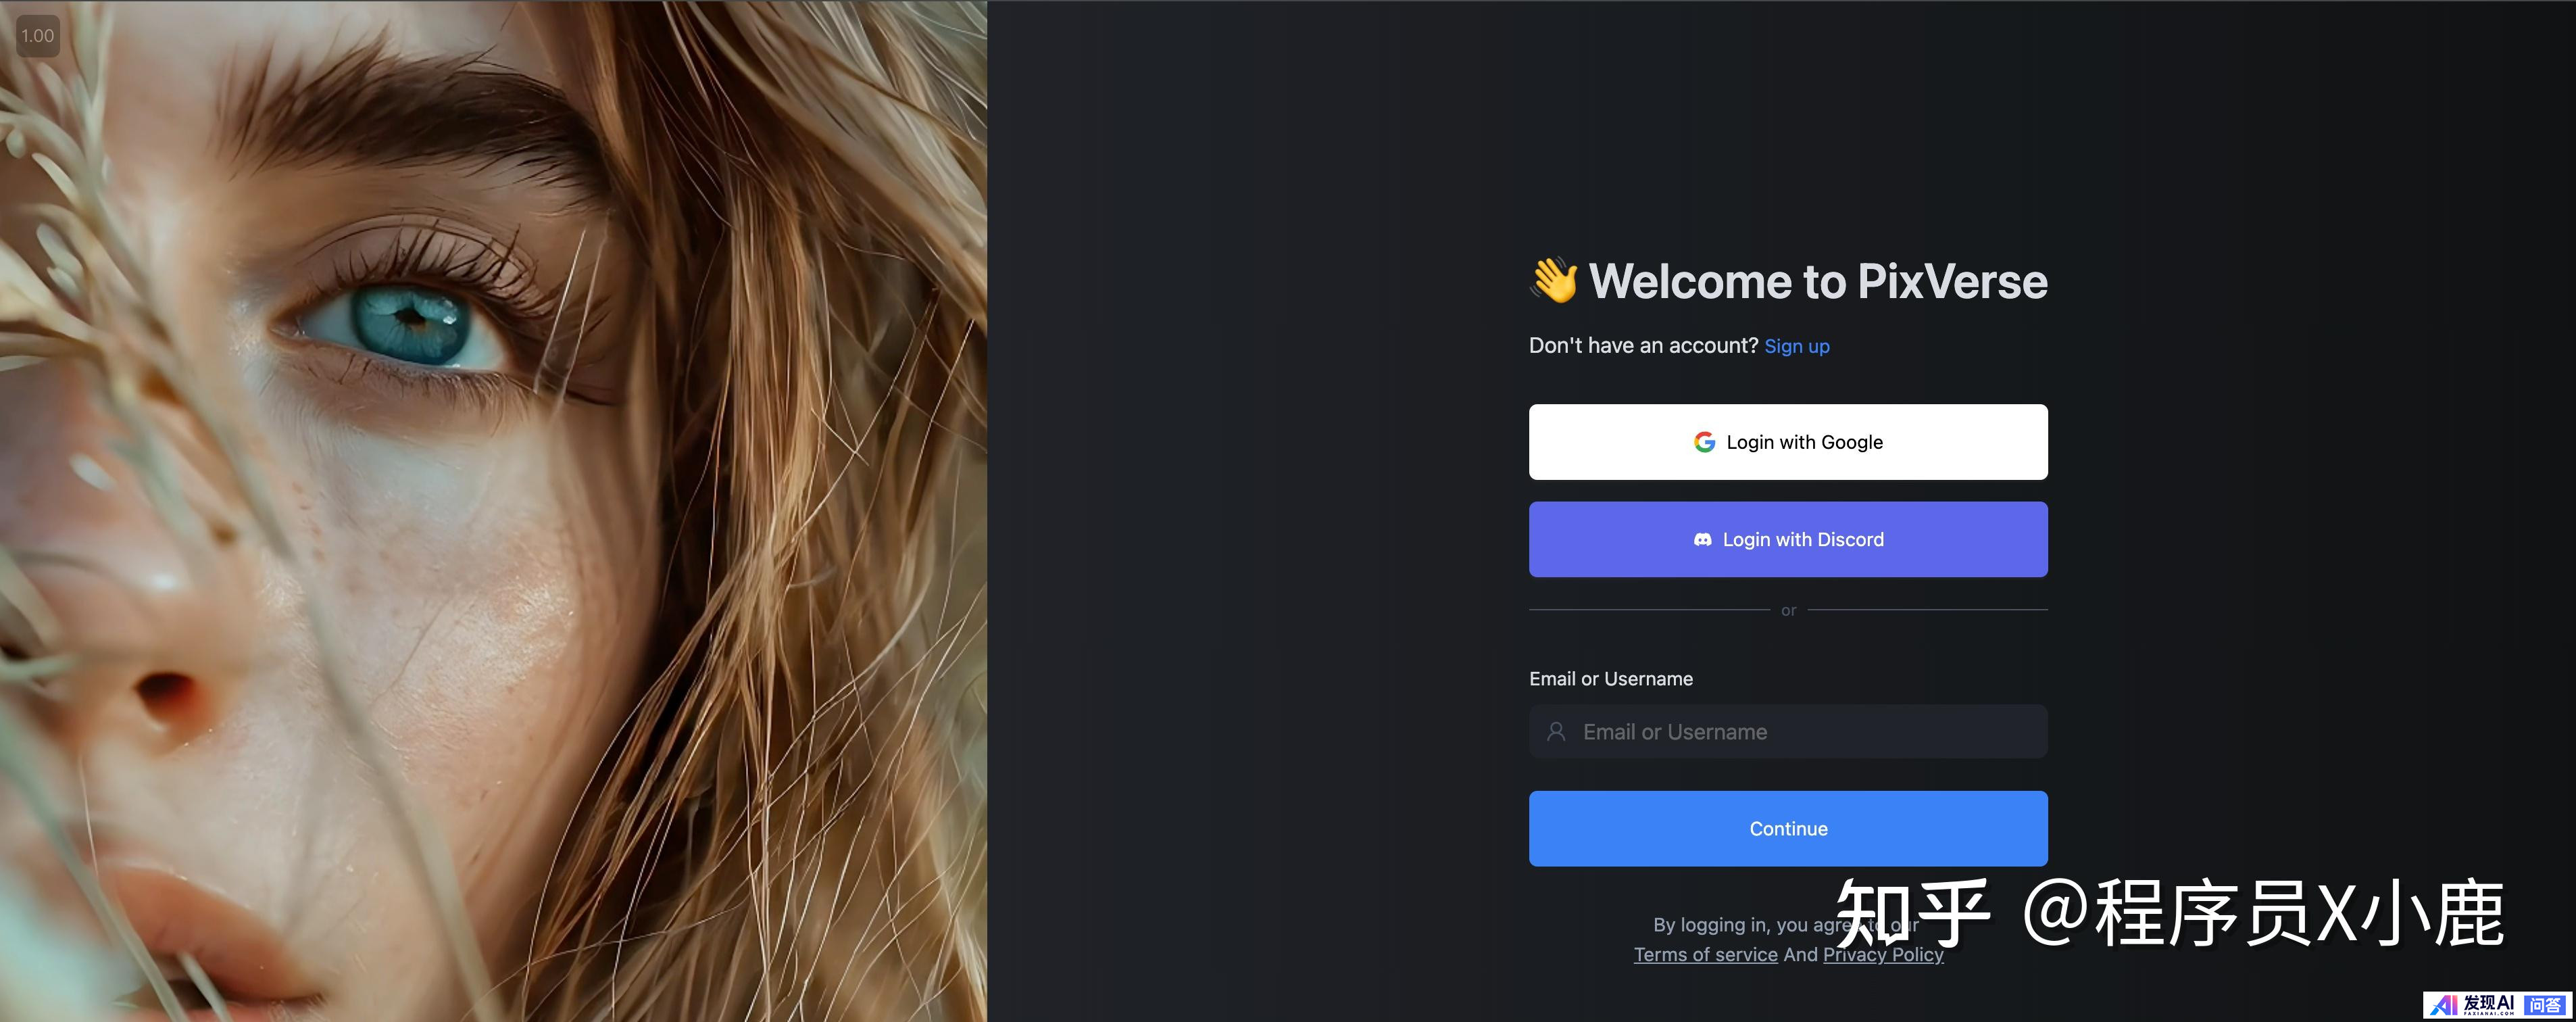The height and width of the screenshot is (1022, 2576).
Task: Log in using the Discord button
Action: [x=1788, y=540]
